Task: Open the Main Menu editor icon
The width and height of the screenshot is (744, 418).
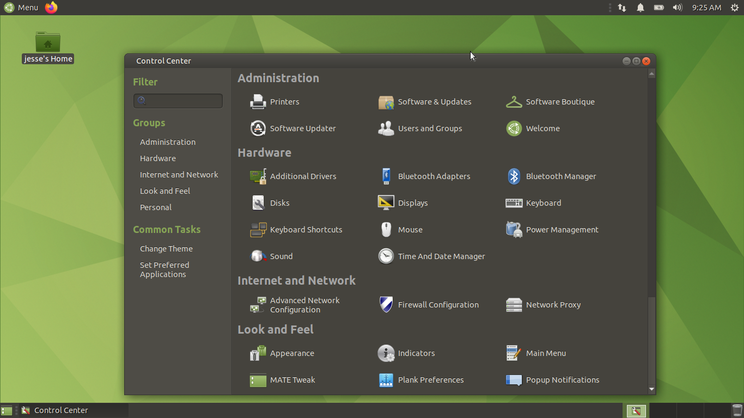Action: click(x=514, y=353)
